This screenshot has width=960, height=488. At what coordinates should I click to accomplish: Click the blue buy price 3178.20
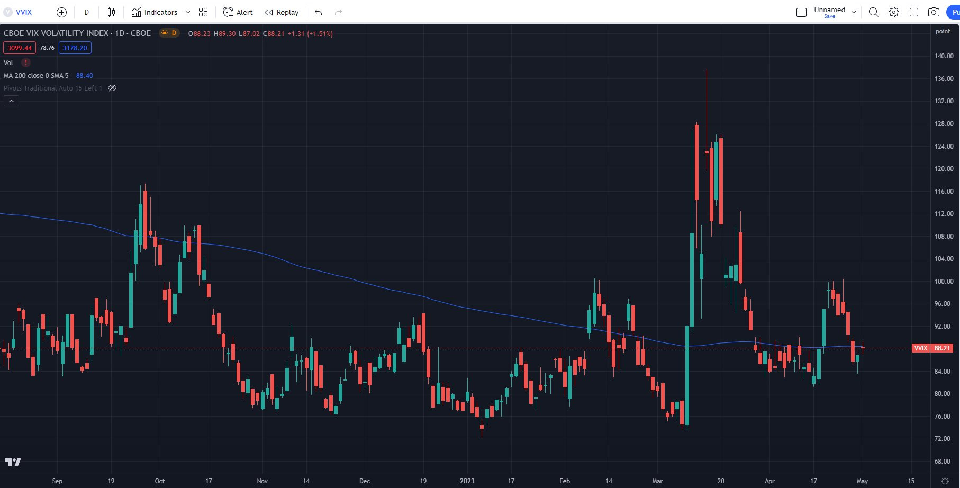pos(75,48)
